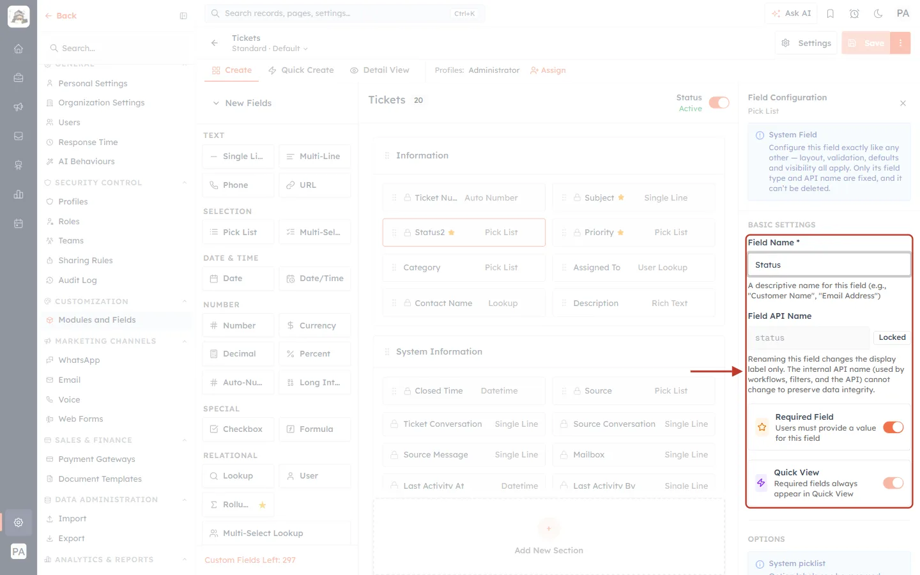The width and height of the screenshot is (920, 575).
Task: Collapse the sidebar panel icon next to Back
Action: [x=183, y=16]
